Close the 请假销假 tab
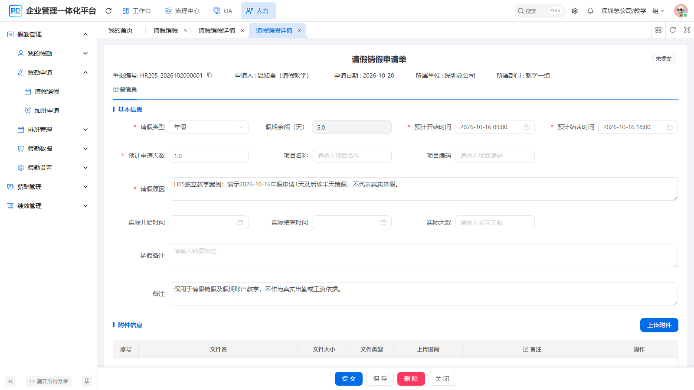This screenshot has width=694, height=390. point(185,30)
